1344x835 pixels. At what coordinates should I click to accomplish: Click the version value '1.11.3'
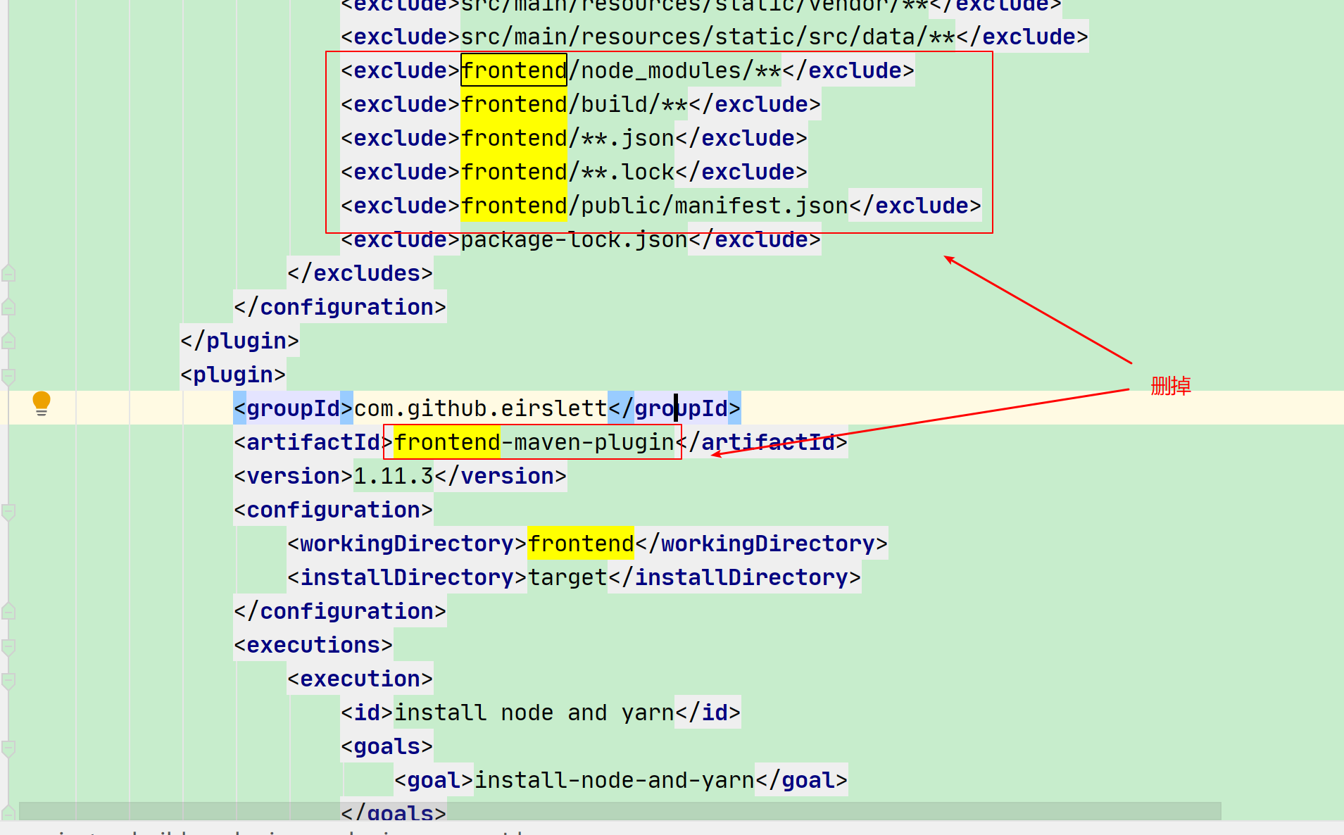[x=394, y=476]
